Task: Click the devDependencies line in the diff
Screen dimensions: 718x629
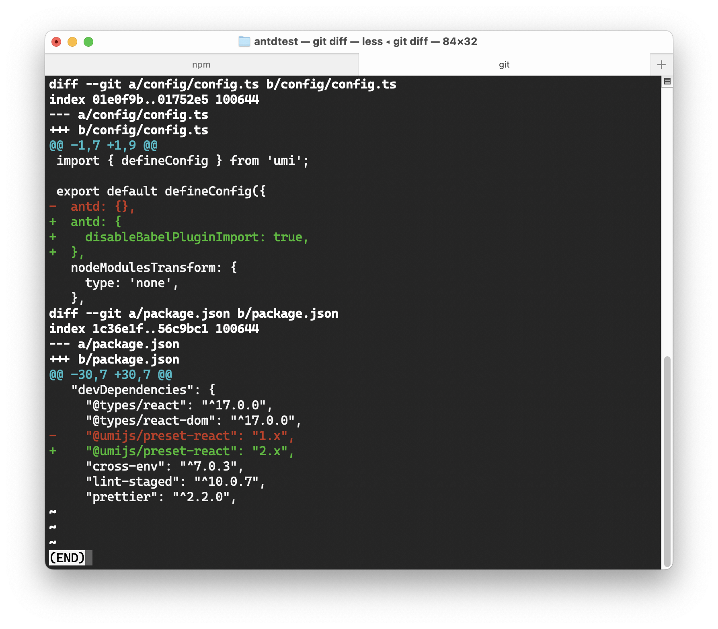Action: tap(143, 390)
